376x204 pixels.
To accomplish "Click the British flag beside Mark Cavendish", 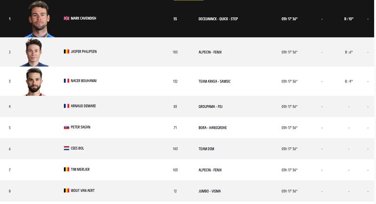I will 66,18.
